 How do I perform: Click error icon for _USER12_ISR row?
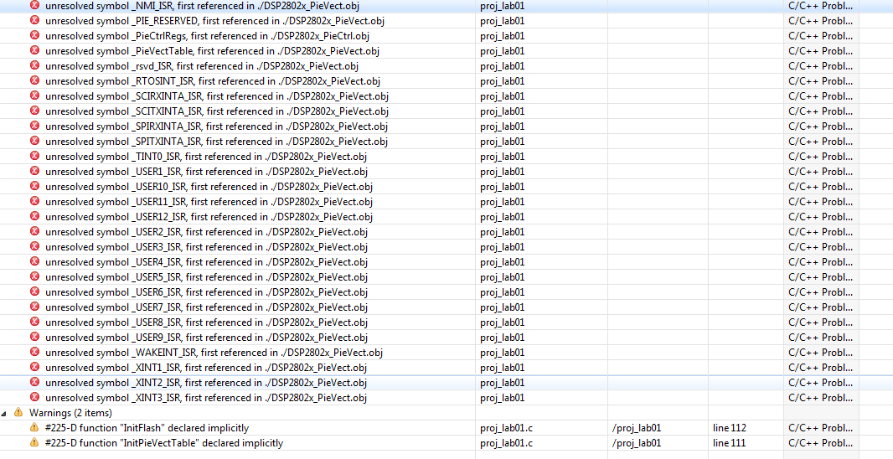pos(34,216)
